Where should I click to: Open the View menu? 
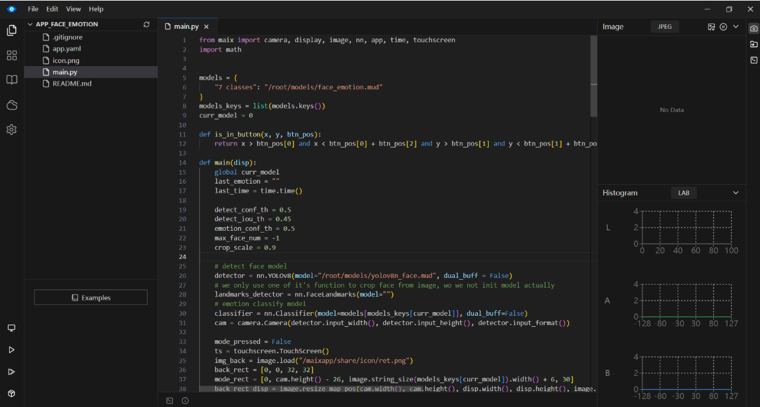point(73,9)
